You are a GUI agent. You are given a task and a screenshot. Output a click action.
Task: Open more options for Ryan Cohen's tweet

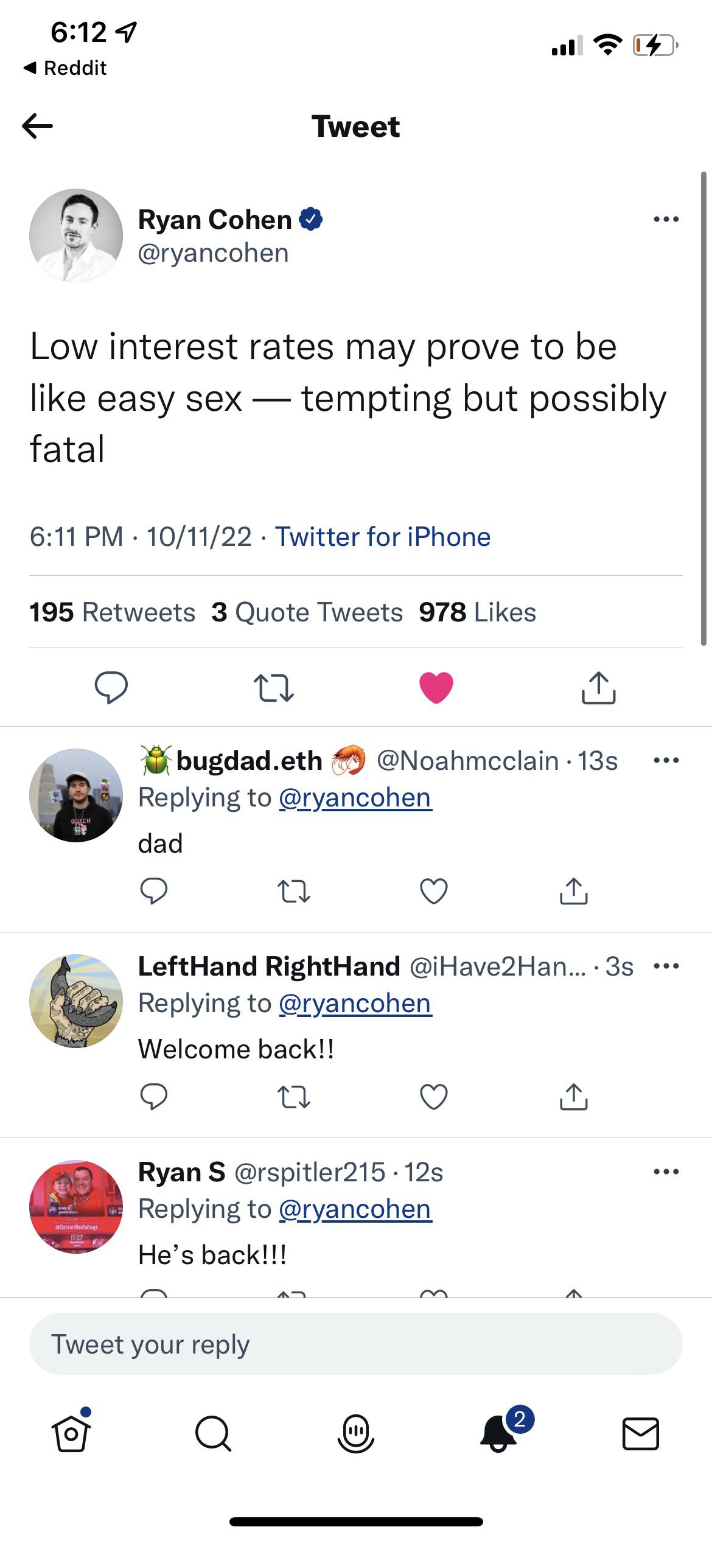[666, 219]
